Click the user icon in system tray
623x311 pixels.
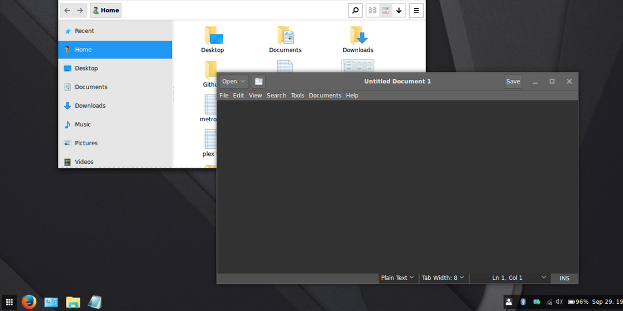(509, 302)
